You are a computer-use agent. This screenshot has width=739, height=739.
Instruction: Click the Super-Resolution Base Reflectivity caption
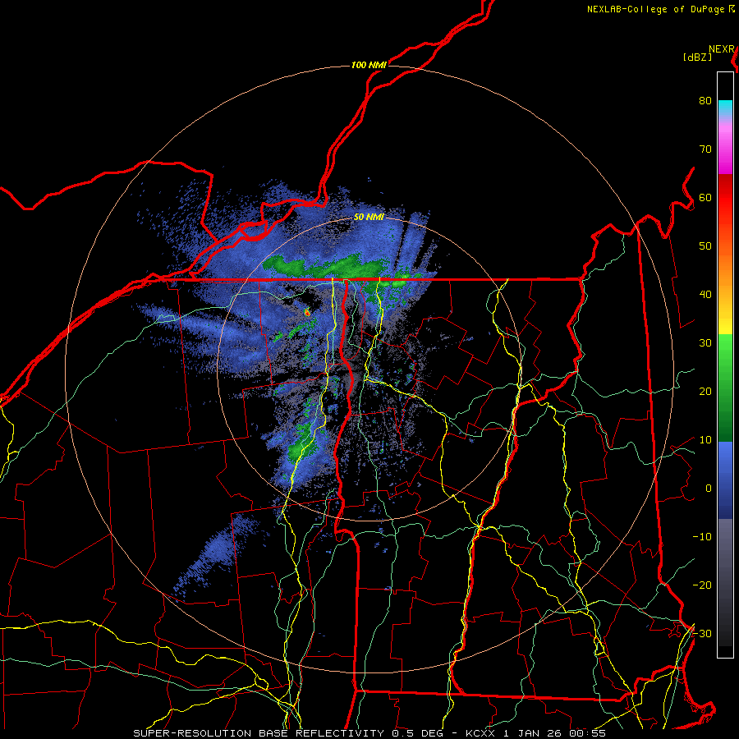pyautogui.click(x=369, y=733)
